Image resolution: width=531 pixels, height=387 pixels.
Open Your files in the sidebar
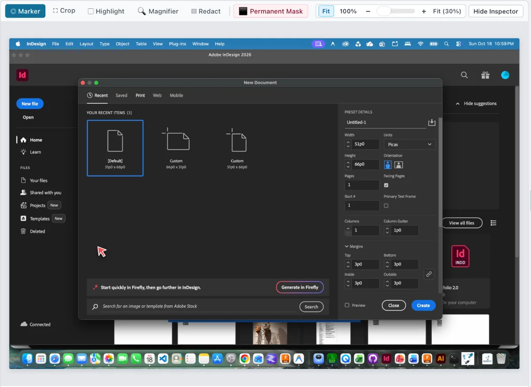pyautogui.click(x=35, y=180)
